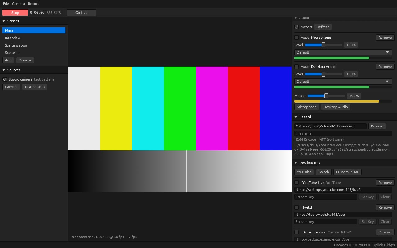Refresh the audio devices

[x=323, y=27]
